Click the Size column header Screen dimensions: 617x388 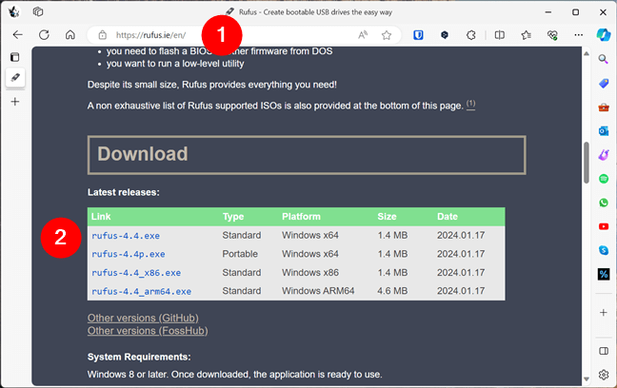click(387, 217)
